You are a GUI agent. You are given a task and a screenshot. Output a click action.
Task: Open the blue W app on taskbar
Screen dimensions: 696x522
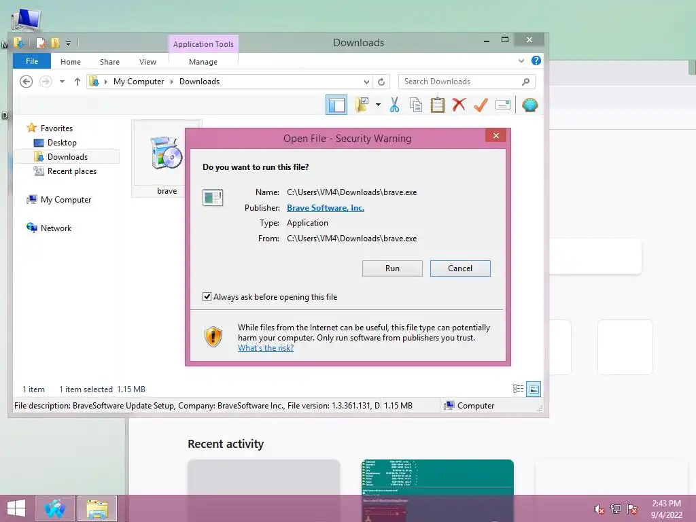55,508
